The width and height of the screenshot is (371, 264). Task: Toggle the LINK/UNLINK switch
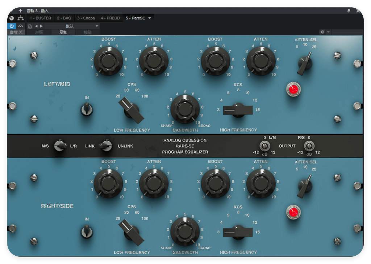tap(105, 146)
